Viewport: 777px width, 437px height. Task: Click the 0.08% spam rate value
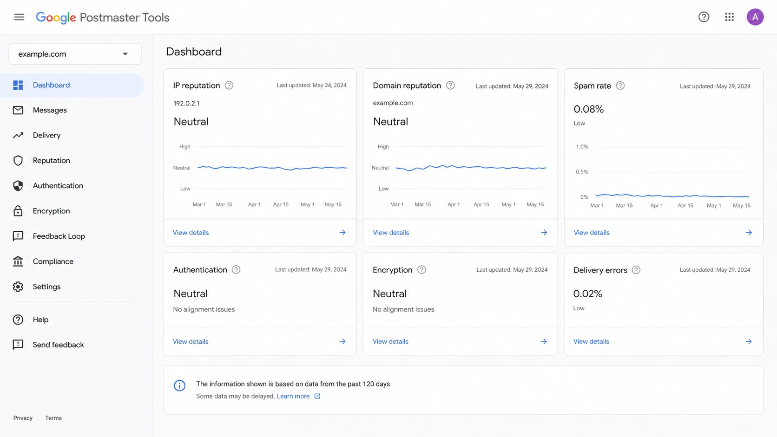tap(589, 109)
